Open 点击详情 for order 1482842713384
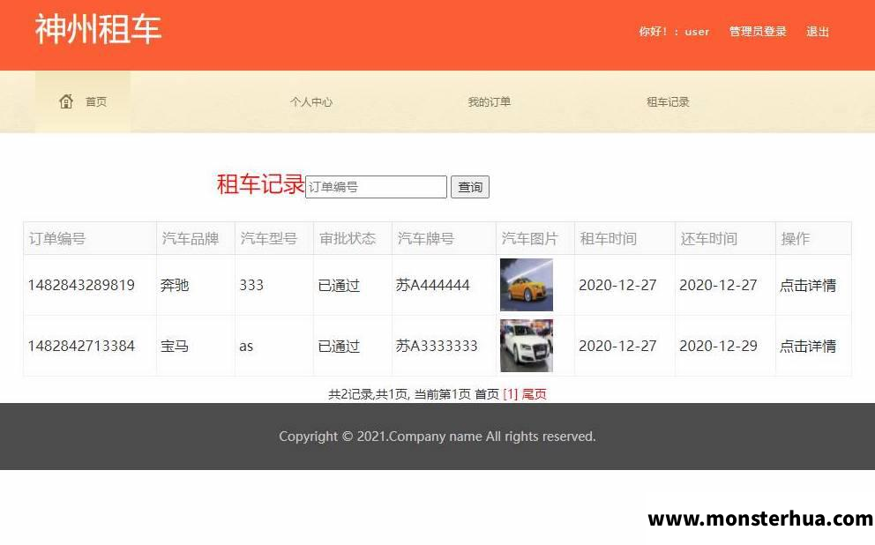875x545 pixels. pyautogui.click(x=807, y=346)
